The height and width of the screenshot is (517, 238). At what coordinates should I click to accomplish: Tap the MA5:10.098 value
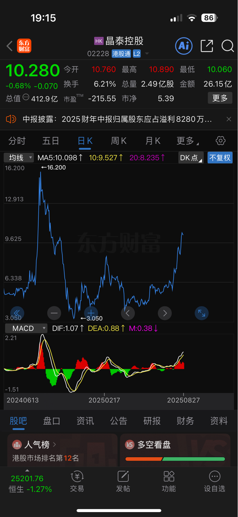point(60,158)
